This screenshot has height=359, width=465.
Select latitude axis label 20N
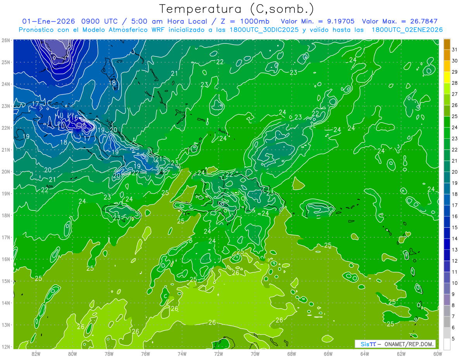[6, 172]
